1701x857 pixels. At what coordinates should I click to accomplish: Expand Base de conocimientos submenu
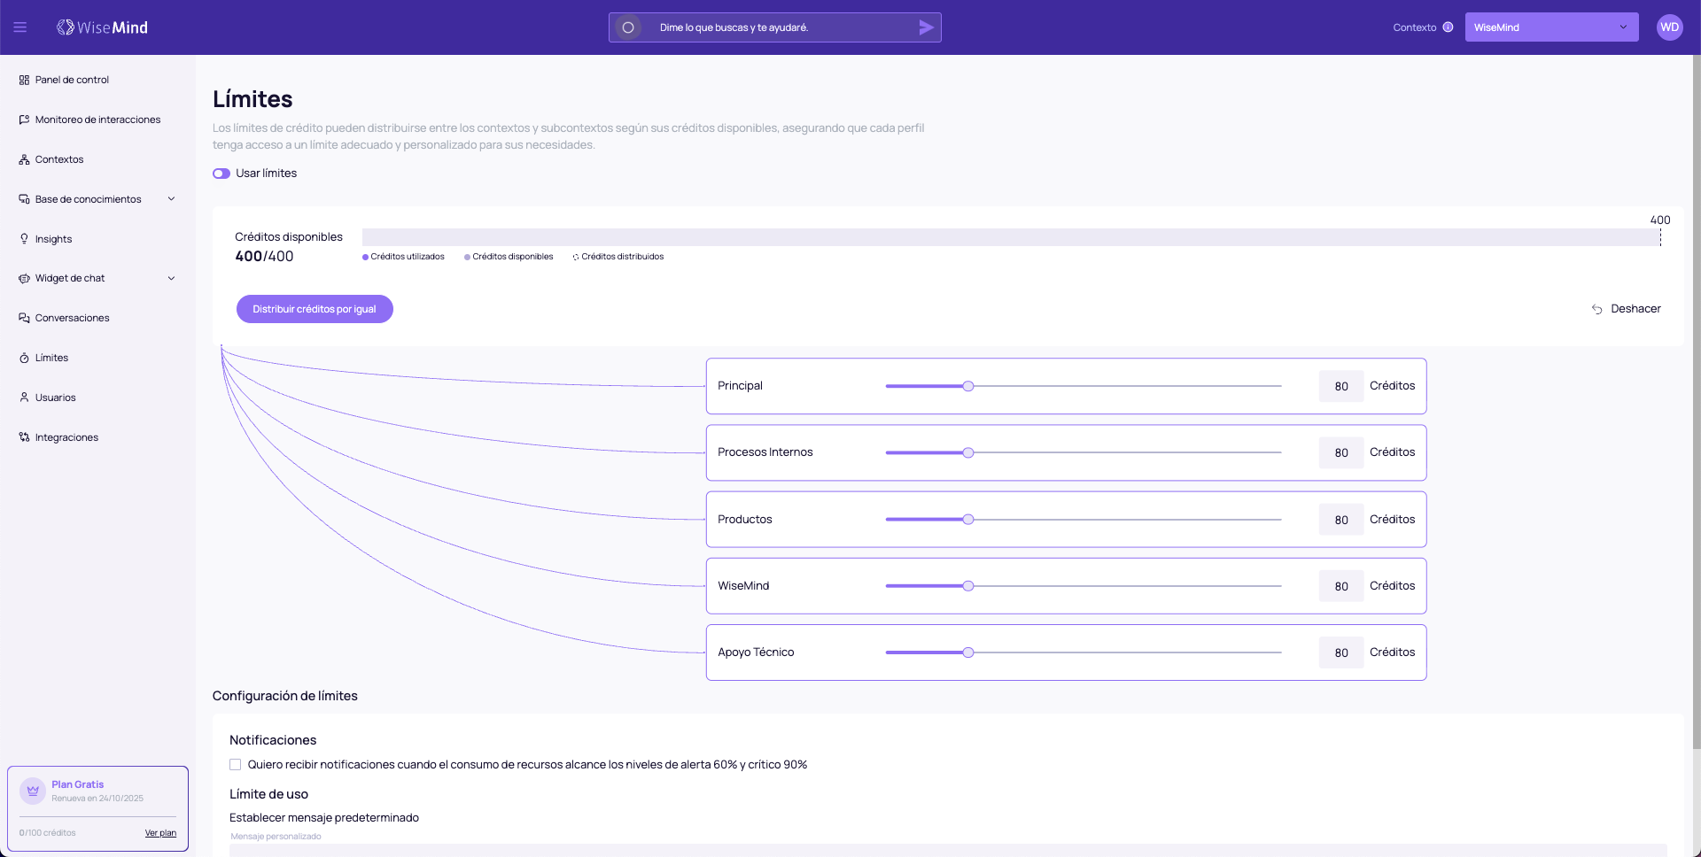pos(171,199)
